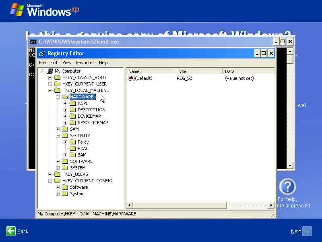Click the Policy folder icon
Viewport: 322px width, 242px height.
[x=73, y=142]
